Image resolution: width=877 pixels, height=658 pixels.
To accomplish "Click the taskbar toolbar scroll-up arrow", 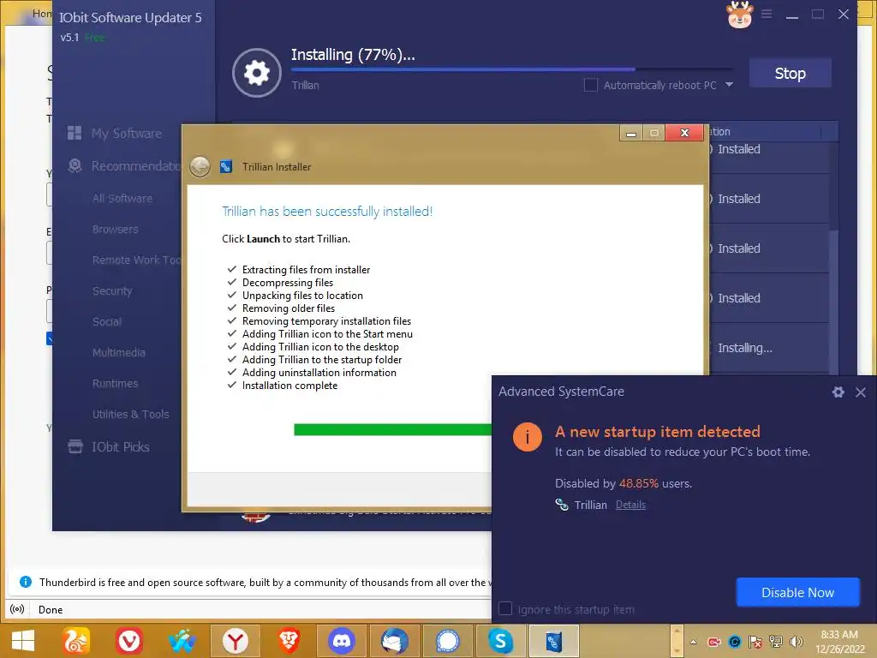I will pyautogui.click(x=677, y=631).
